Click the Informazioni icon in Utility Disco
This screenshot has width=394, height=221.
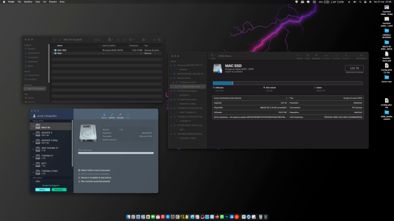tap(361, 55)
